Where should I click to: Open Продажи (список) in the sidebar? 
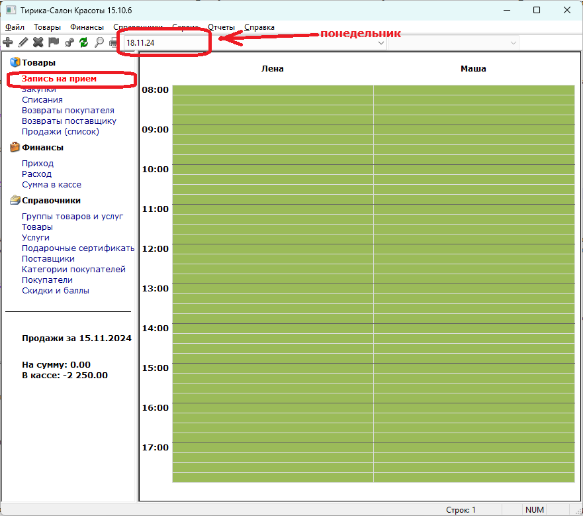click(x=61, y=131)
